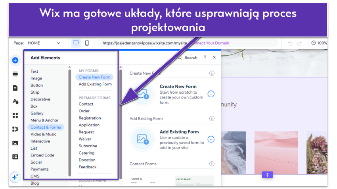Open the puzzle-piece business icon in sidebar

pyautogui.click(x=15, y=129)
